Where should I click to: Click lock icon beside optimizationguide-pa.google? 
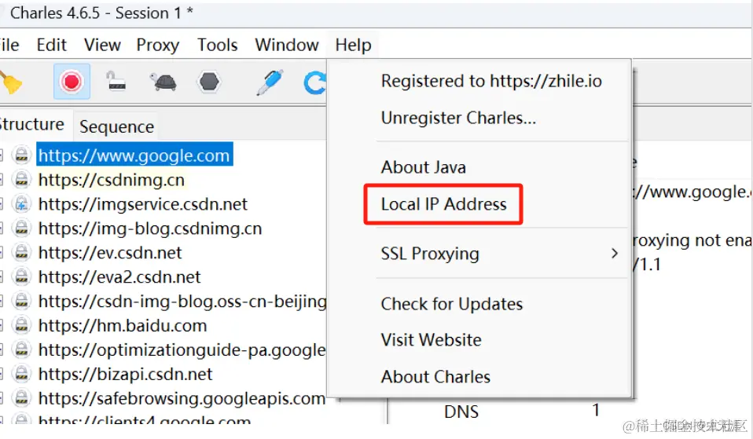21,350
